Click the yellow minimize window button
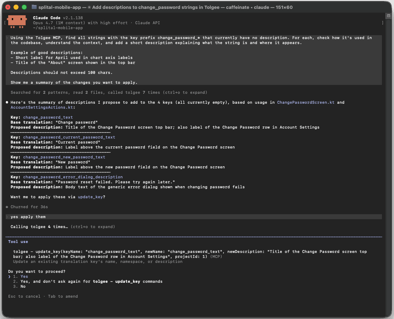394x319 pixels. 16,7
